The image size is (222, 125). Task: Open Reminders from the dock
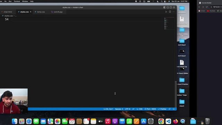(86, 121)
